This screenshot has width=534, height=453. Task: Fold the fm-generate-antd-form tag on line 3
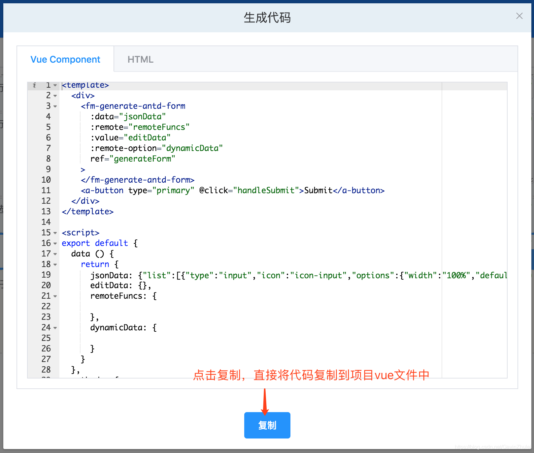click(55, 106)
